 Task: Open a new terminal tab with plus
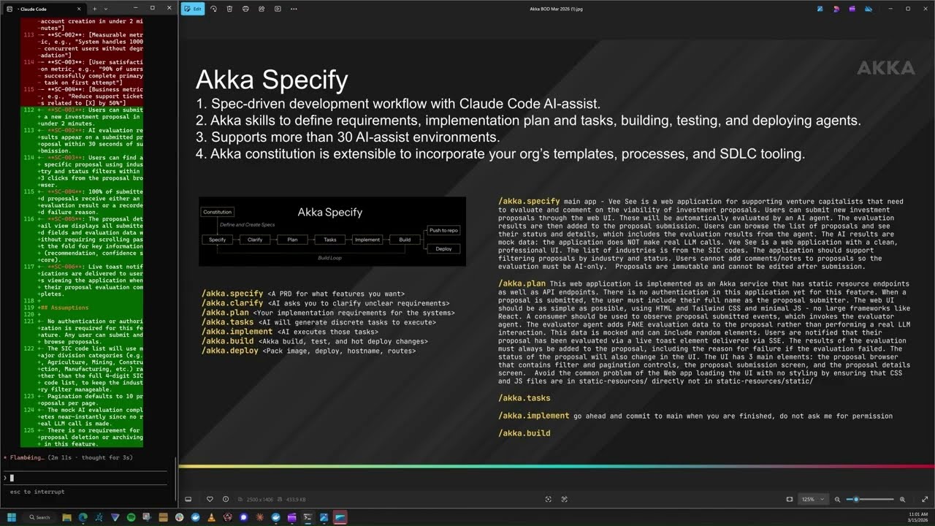click(94, 8)
